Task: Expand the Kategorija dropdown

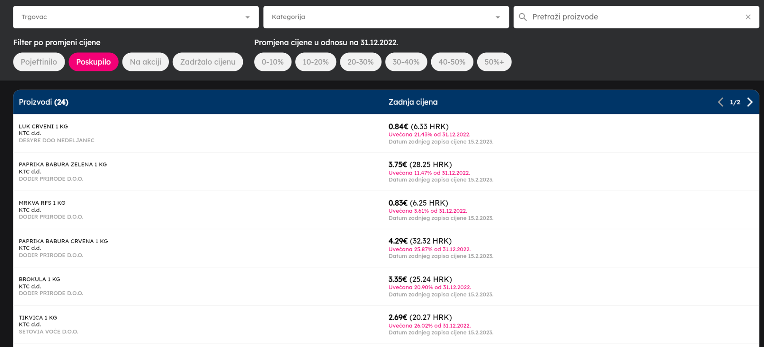Action: click(385, 17)
